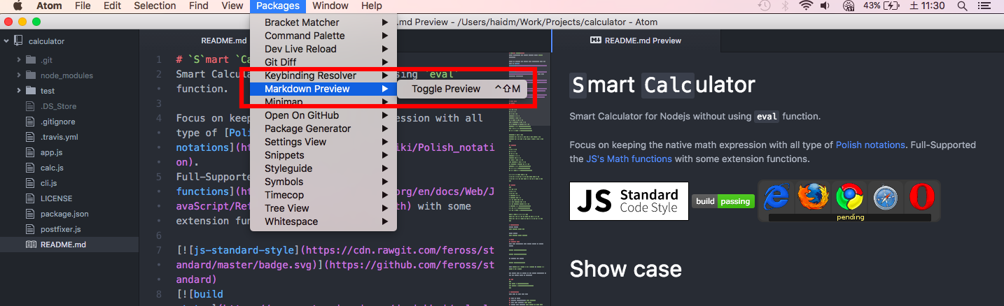Click the calculator project repo icon
The width and height of the screenshot is (1004, 306).
[x=19, y=41]
